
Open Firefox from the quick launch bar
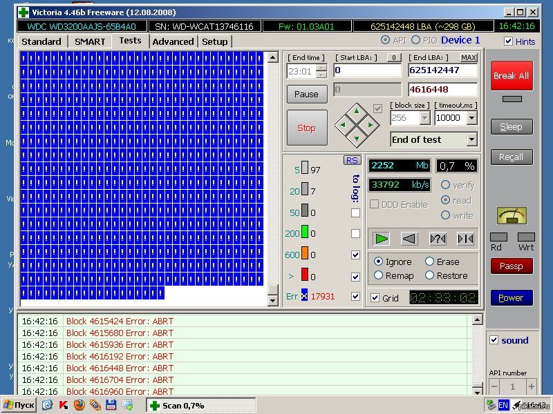click(x=78, y=405)
